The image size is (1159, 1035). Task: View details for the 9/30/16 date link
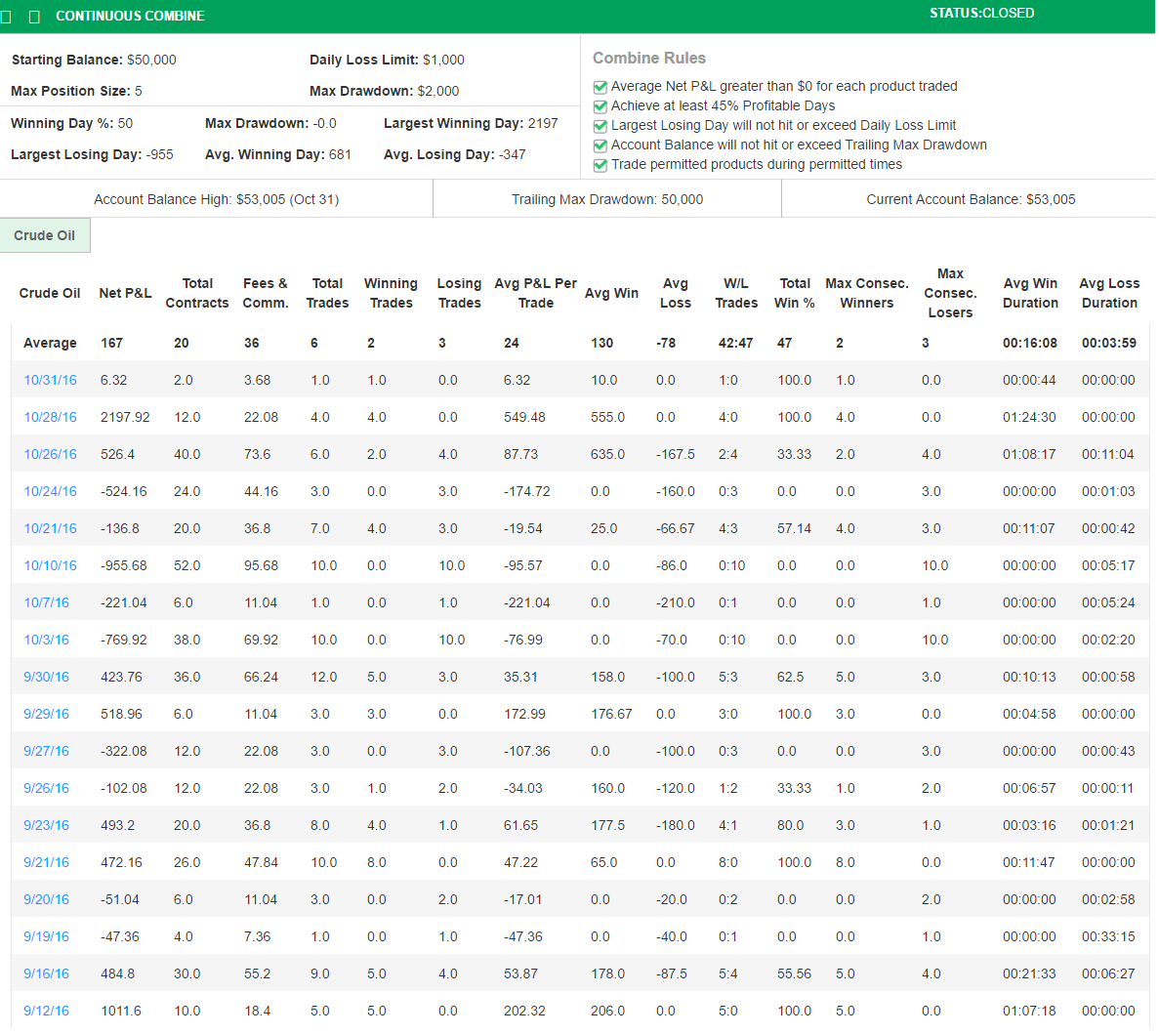pyautogui.click(x=46, y=677)
